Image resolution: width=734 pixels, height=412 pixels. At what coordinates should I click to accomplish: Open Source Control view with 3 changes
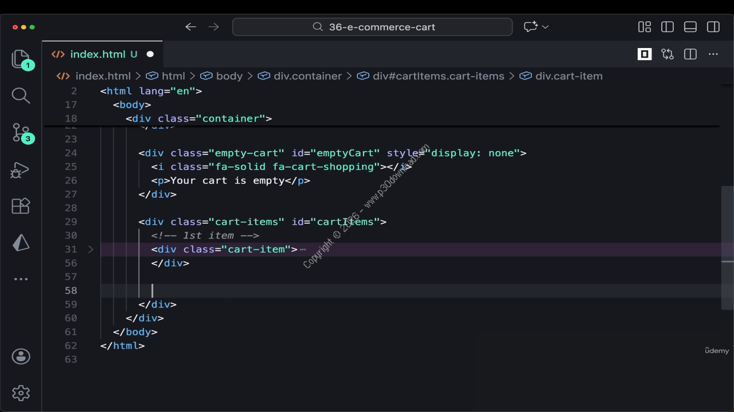21,132
